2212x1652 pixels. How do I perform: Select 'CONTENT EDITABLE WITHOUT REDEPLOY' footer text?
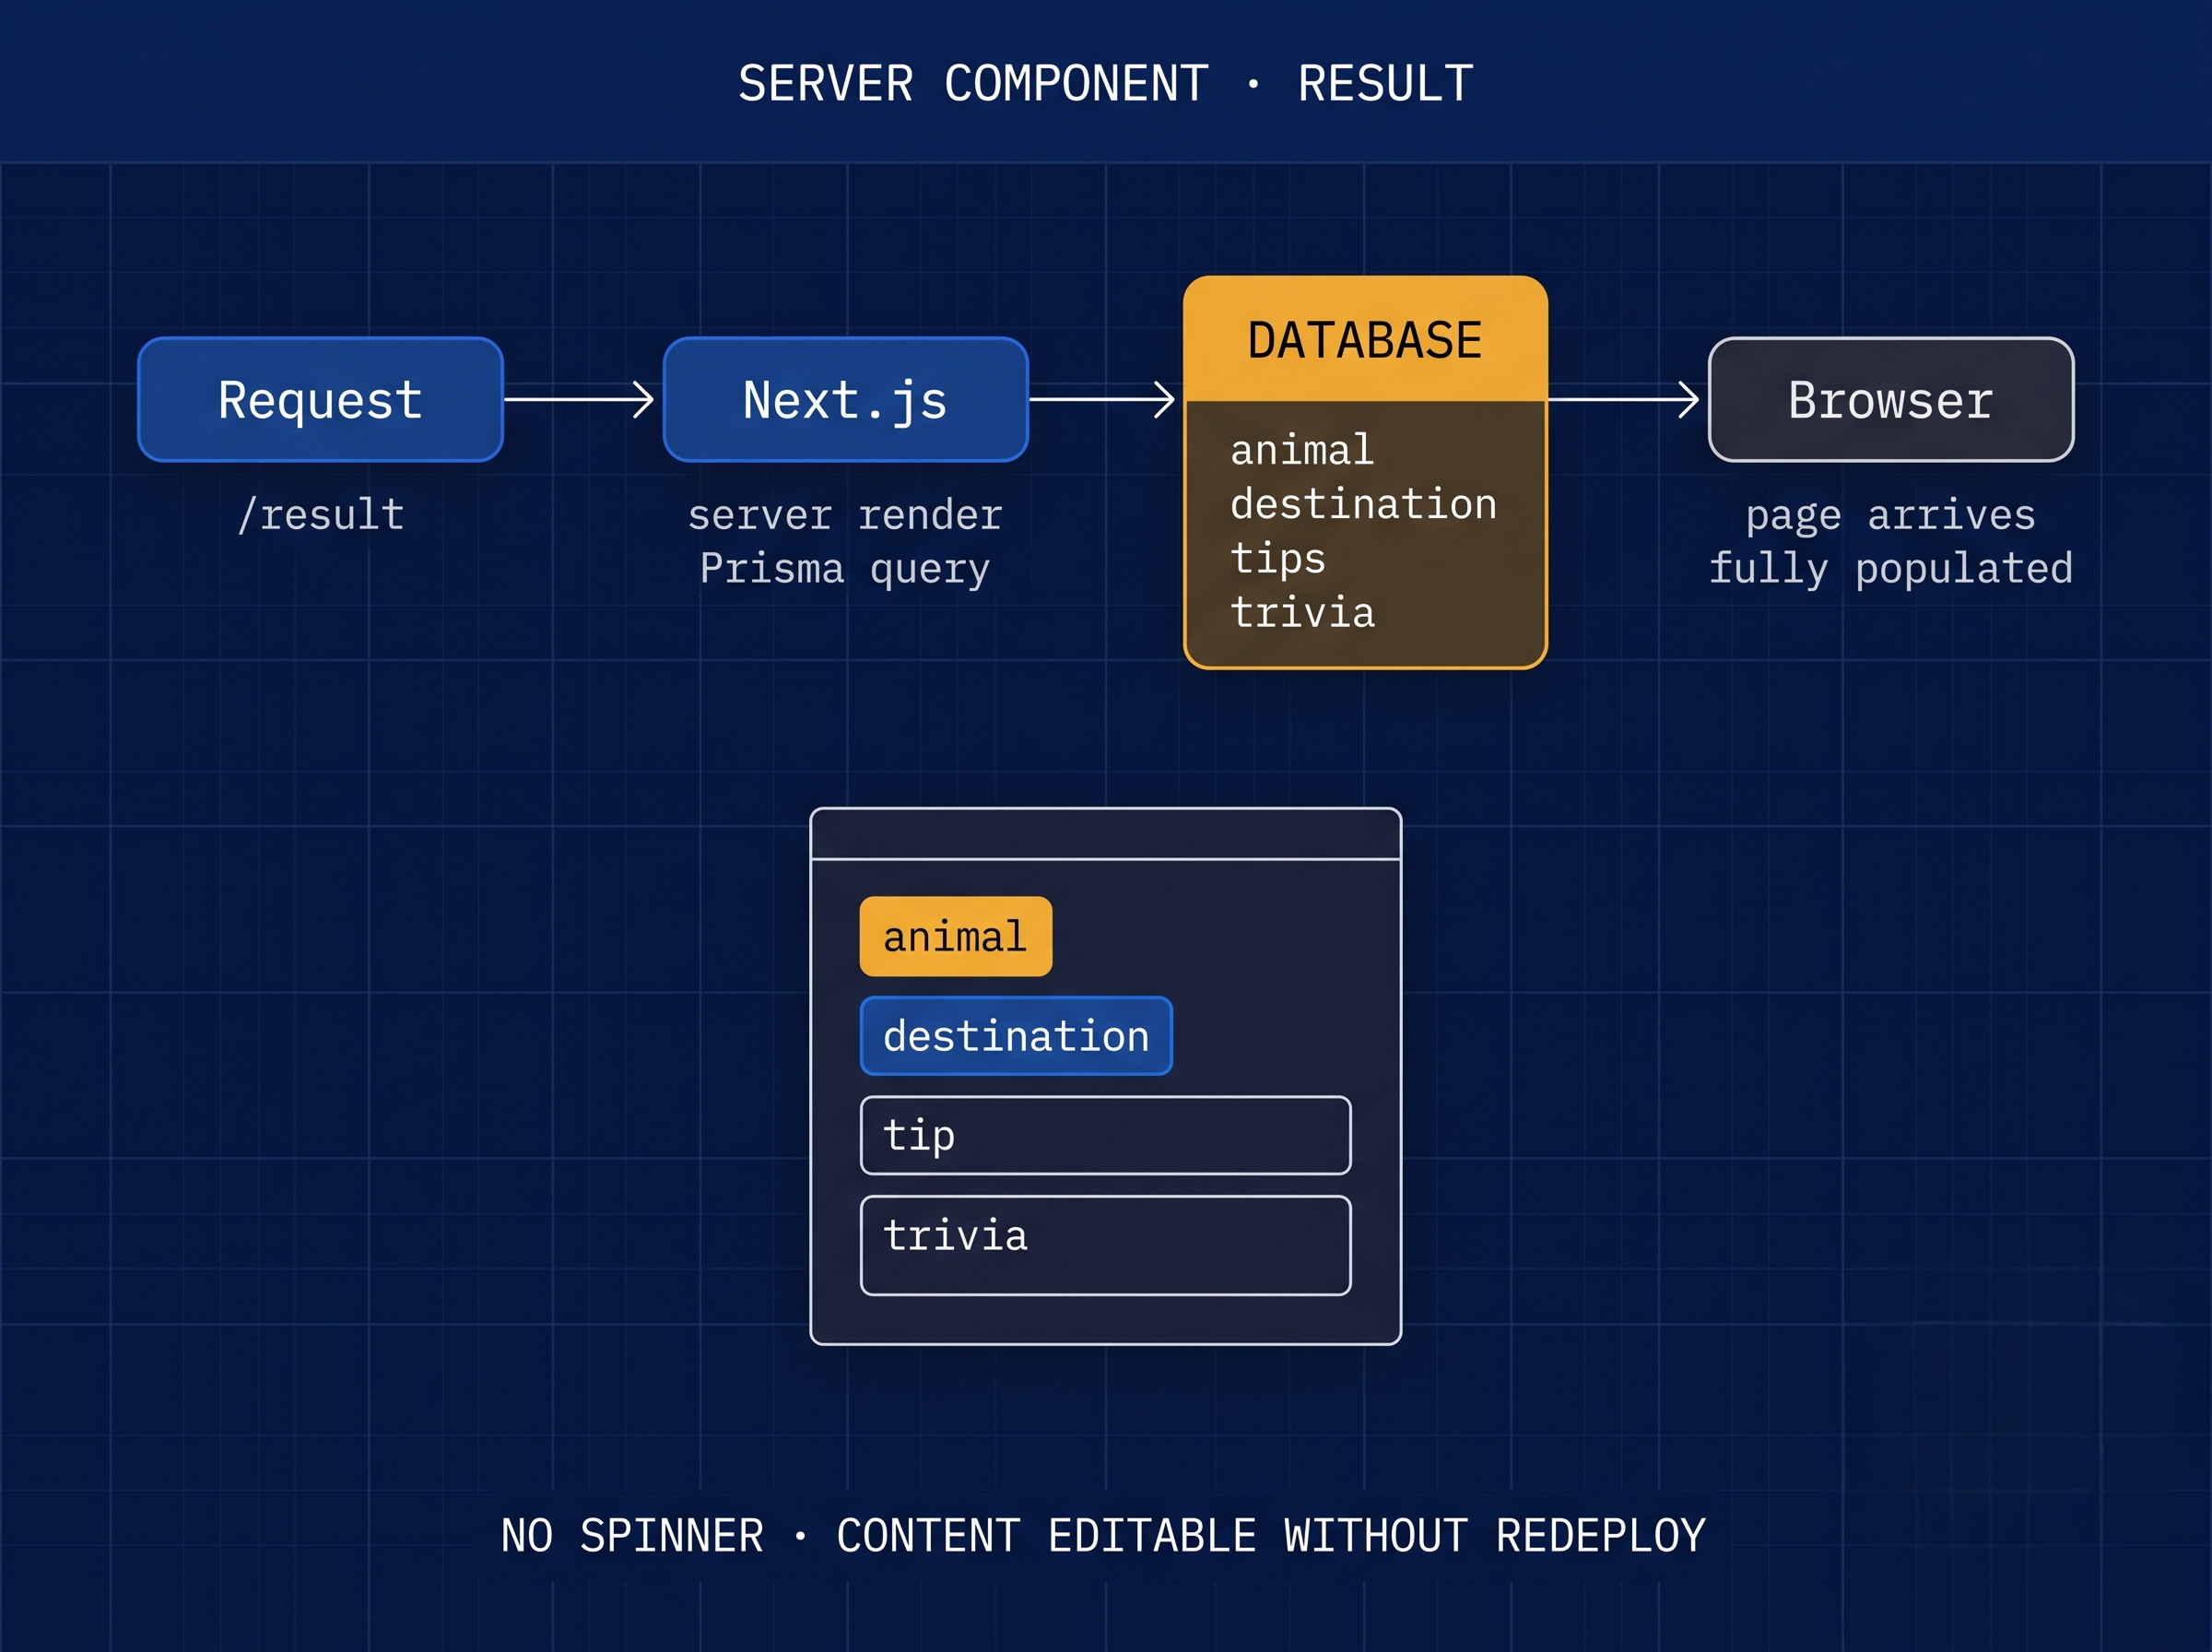tap(1271, 1536)
